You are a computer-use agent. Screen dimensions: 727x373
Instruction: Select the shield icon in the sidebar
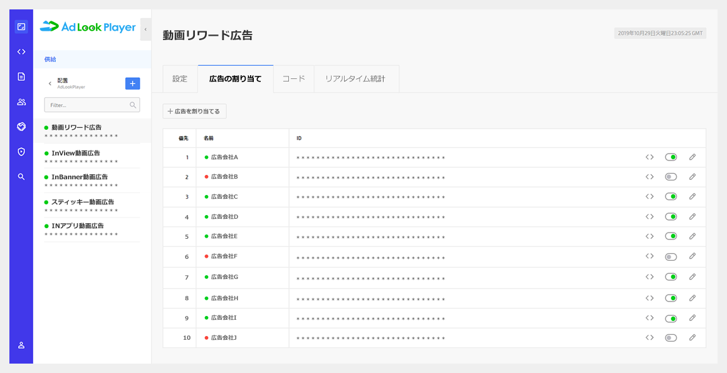tap(21, 151)
